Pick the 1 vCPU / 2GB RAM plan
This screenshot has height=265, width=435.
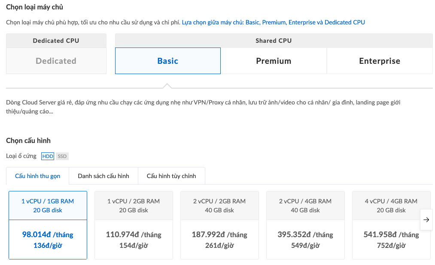point(134,205)
